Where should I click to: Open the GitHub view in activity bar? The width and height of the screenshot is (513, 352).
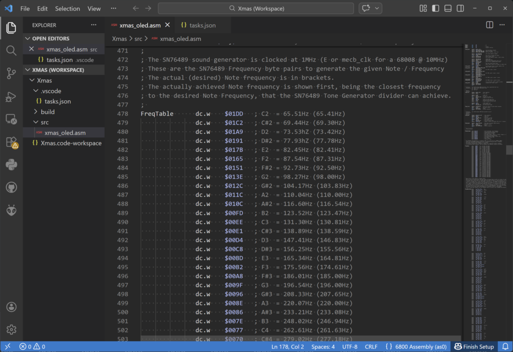point(11,187)
